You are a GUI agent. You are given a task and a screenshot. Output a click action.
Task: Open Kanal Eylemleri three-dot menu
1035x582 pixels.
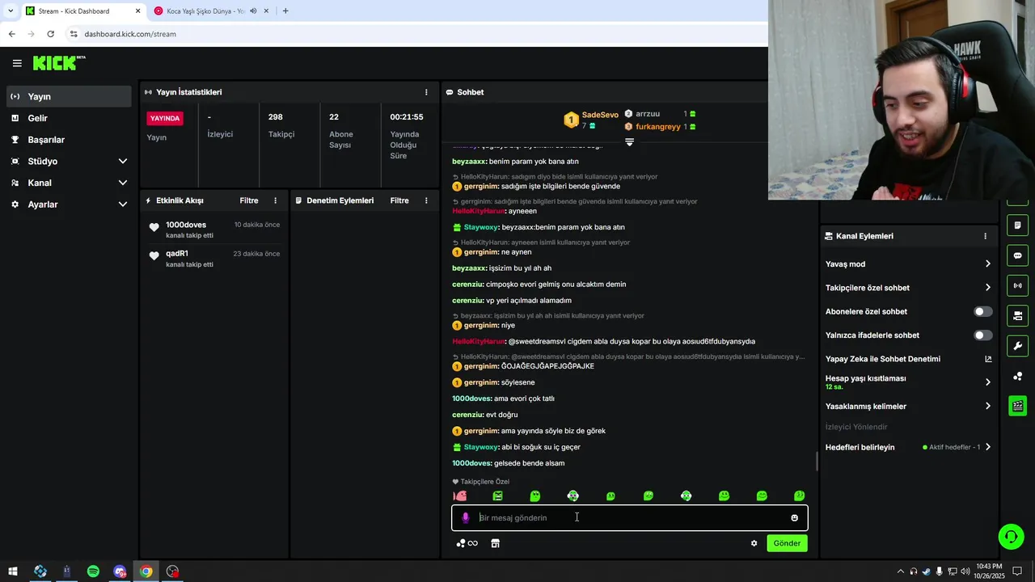[985, 236]
